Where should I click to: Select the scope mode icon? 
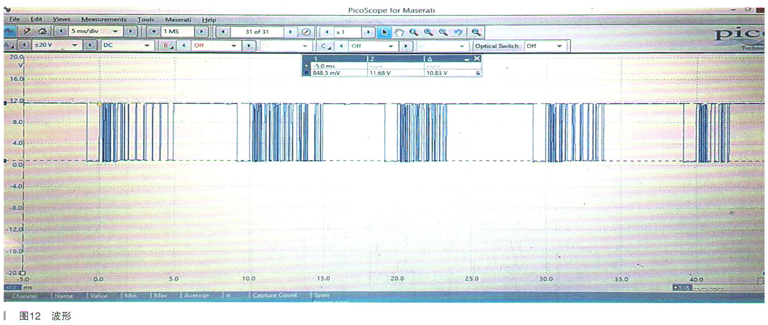click(10, 31)
